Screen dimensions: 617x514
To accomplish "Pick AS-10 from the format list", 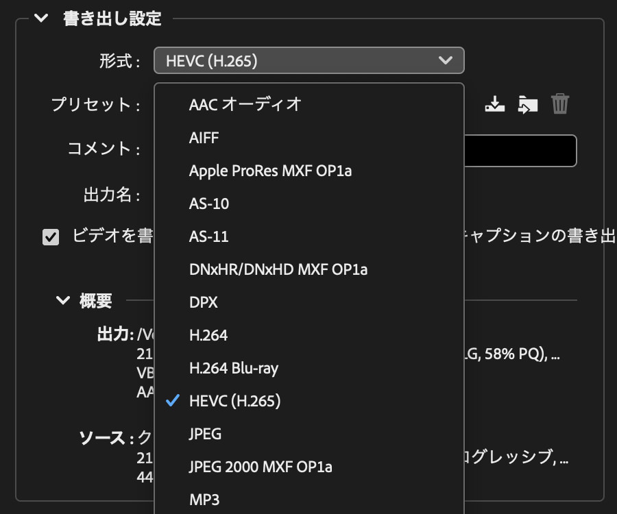I will point(208,204).
